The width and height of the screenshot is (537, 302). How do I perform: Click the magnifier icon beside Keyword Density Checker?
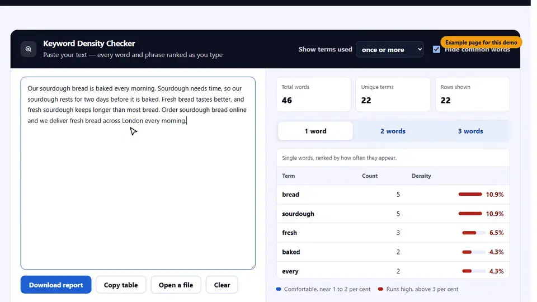[29, 49]
